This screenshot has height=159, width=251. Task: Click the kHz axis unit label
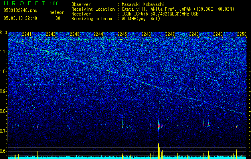click(4, 32)
